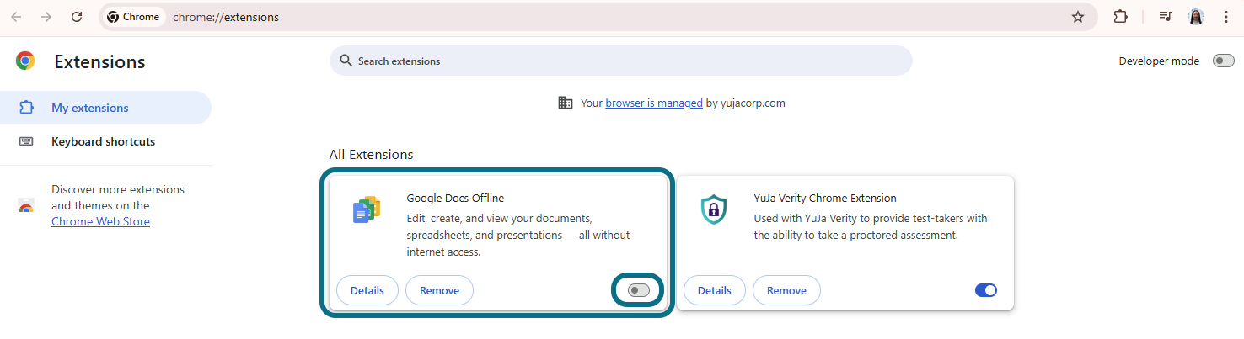Open Keyboard shortcuts in the sidebar
The height and width of the screenshot is (339, 1244).
(103, 141)
